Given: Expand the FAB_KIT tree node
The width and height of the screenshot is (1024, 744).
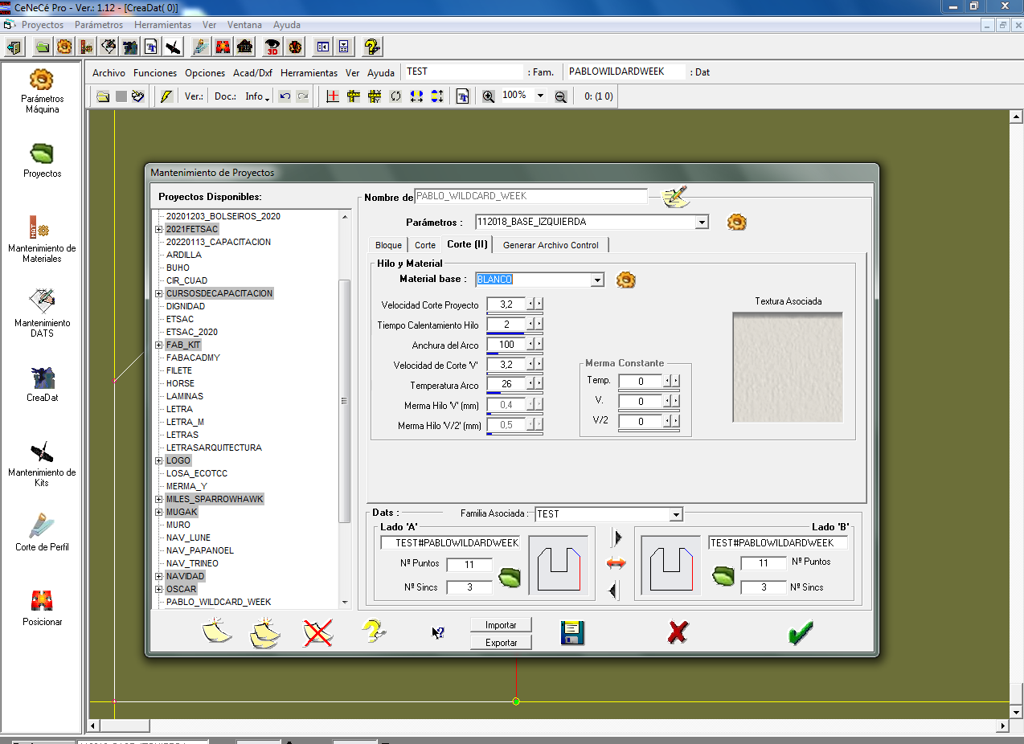Looking at the screenshot, I should (158, 345).
